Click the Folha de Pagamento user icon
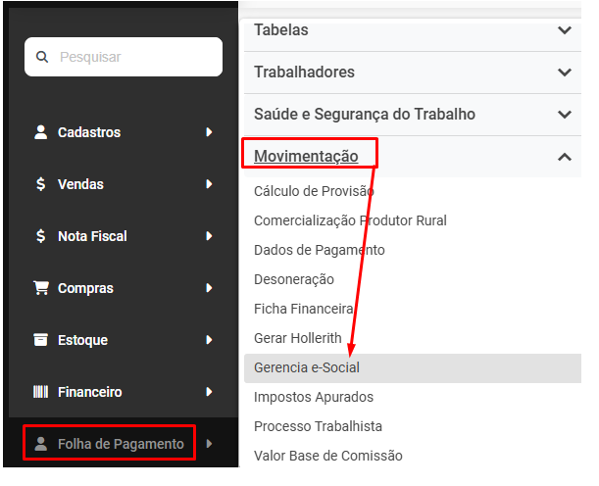The width and height of the screenshot is (599, 486). tap(41, 444)
